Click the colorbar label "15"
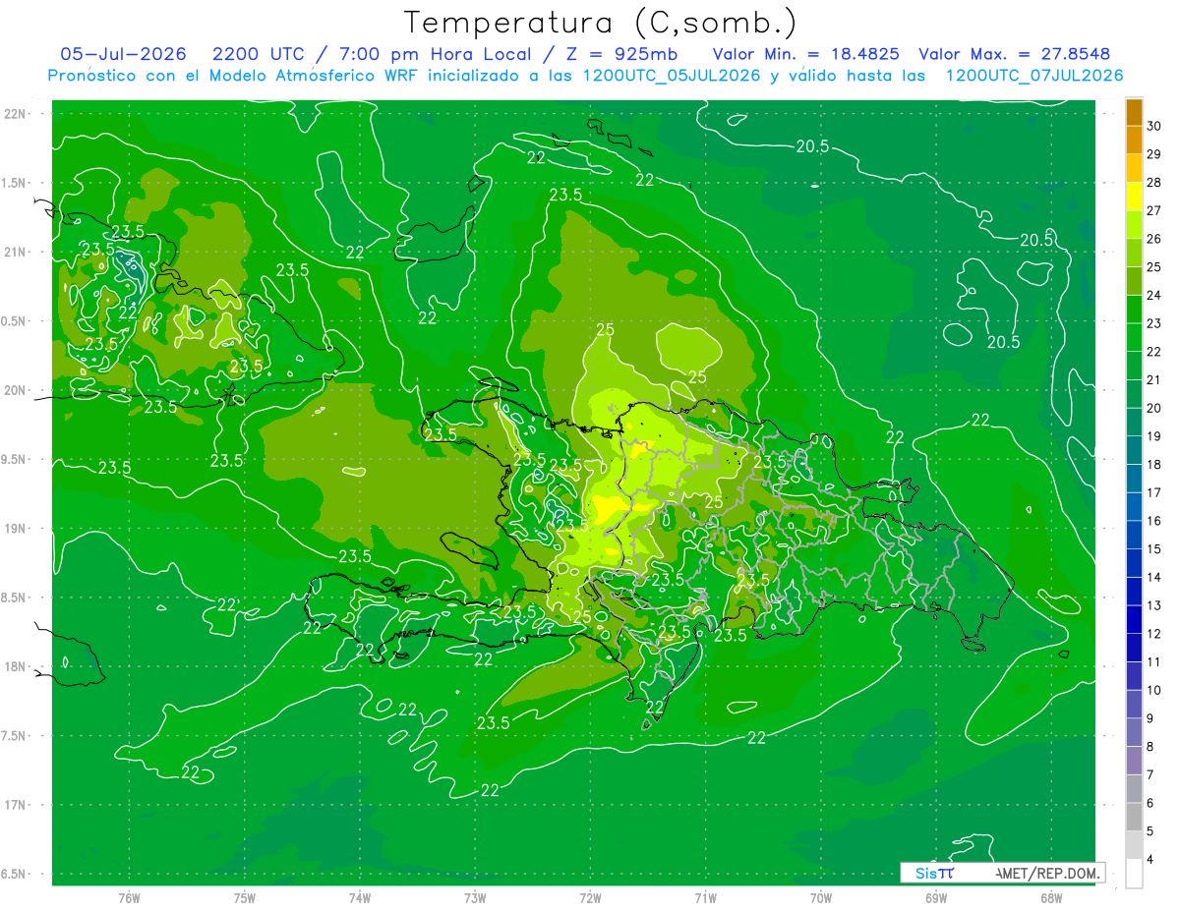 coord(1154,549)
